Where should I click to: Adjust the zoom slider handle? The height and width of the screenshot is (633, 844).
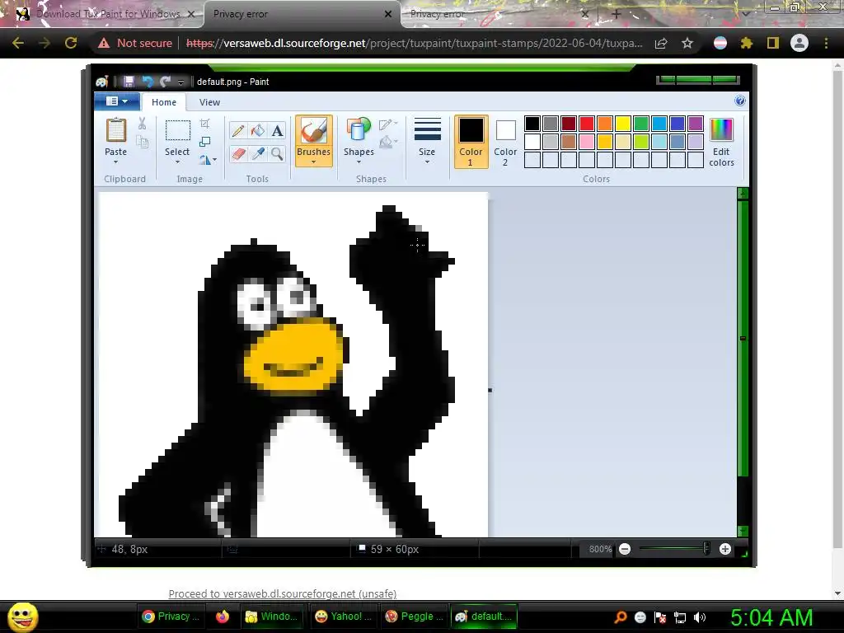coord(706,549)
